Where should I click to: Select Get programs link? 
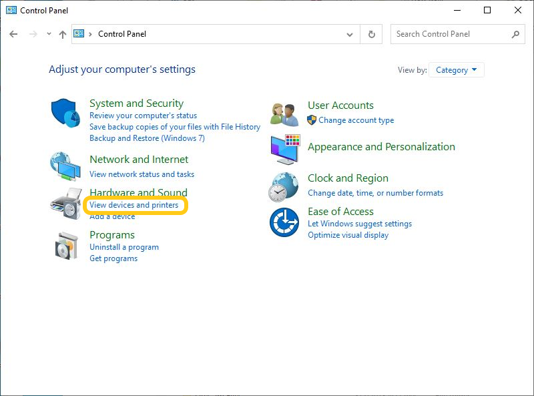point(113,258)
